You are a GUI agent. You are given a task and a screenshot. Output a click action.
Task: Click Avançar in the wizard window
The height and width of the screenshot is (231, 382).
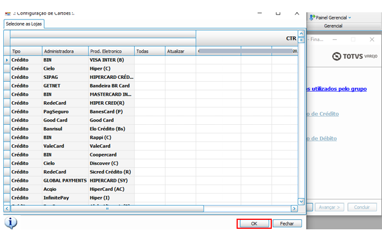tap(329, 207)
